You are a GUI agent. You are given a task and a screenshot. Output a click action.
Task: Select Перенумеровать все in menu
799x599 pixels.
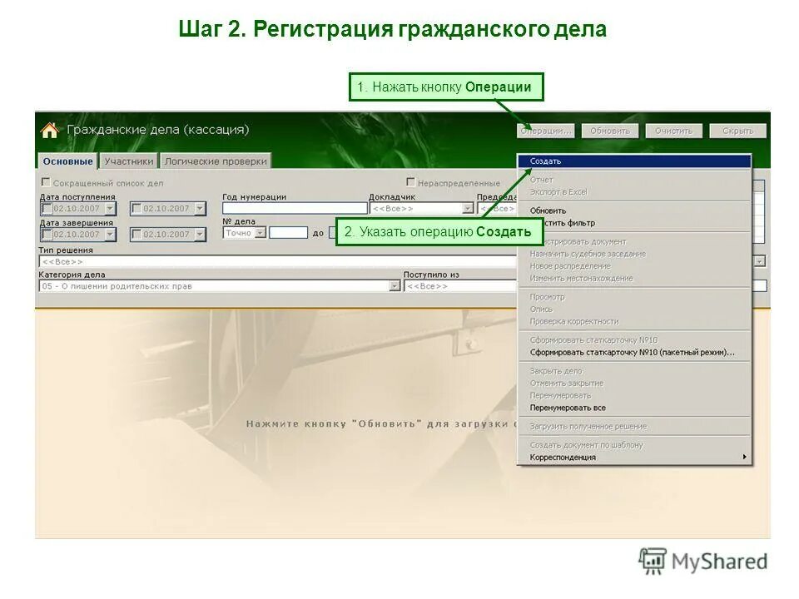coord(634,408)
